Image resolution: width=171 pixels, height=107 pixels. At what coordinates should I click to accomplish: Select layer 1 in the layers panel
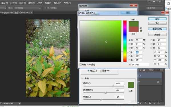[x=150, y=75]
